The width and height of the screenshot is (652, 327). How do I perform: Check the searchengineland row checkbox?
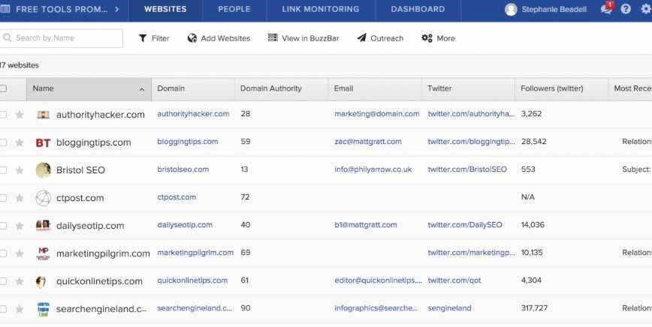3,309
